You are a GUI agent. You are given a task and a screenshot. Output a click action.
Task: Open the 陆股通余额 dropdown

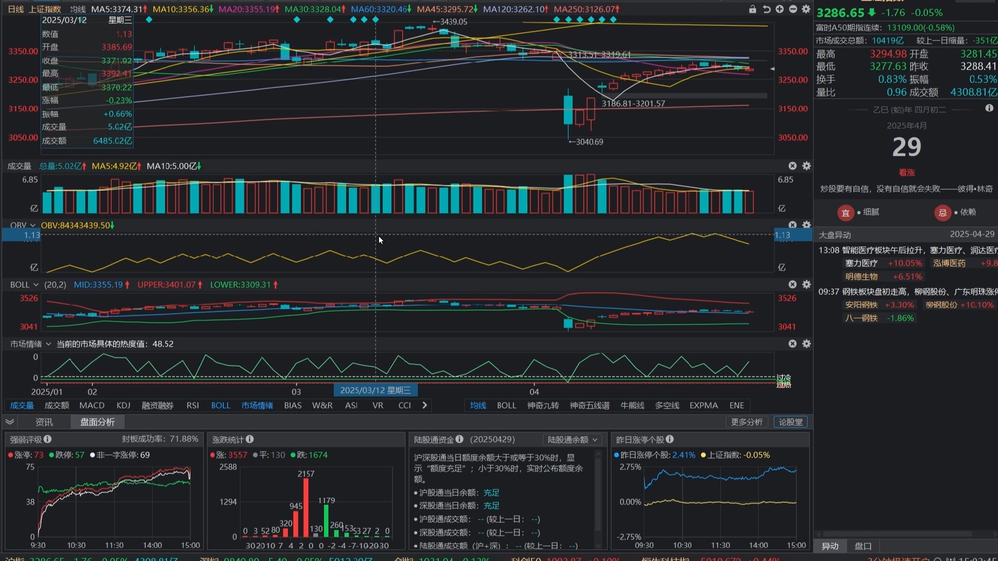(572, 440)
